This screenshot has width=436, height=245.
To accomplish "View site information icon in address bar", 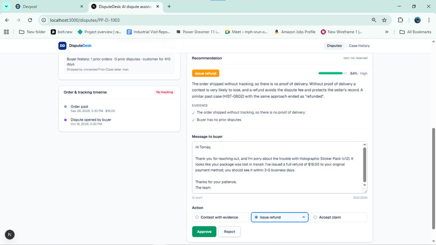I will 44,20.
